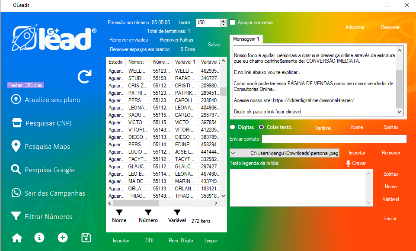This screenshot has height=251, width=416.
Task: Click the plus circle icon
Action: [63, 238]
